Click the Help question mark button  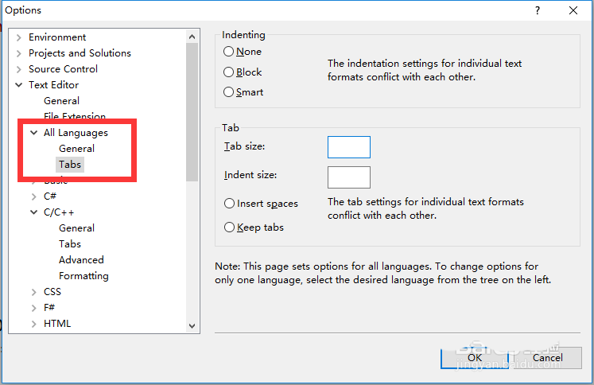tap(538, 10)
